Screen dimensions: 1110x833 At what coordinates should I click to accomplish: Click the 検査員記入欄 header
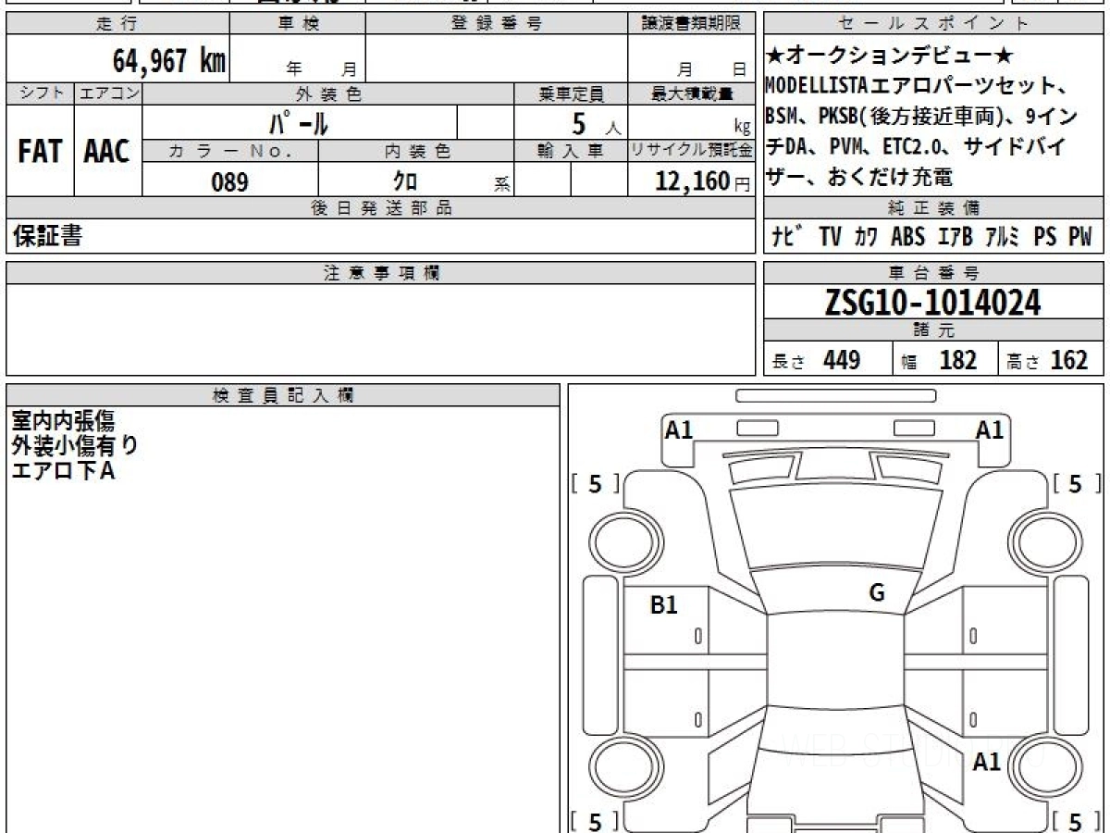pos(283,395)
